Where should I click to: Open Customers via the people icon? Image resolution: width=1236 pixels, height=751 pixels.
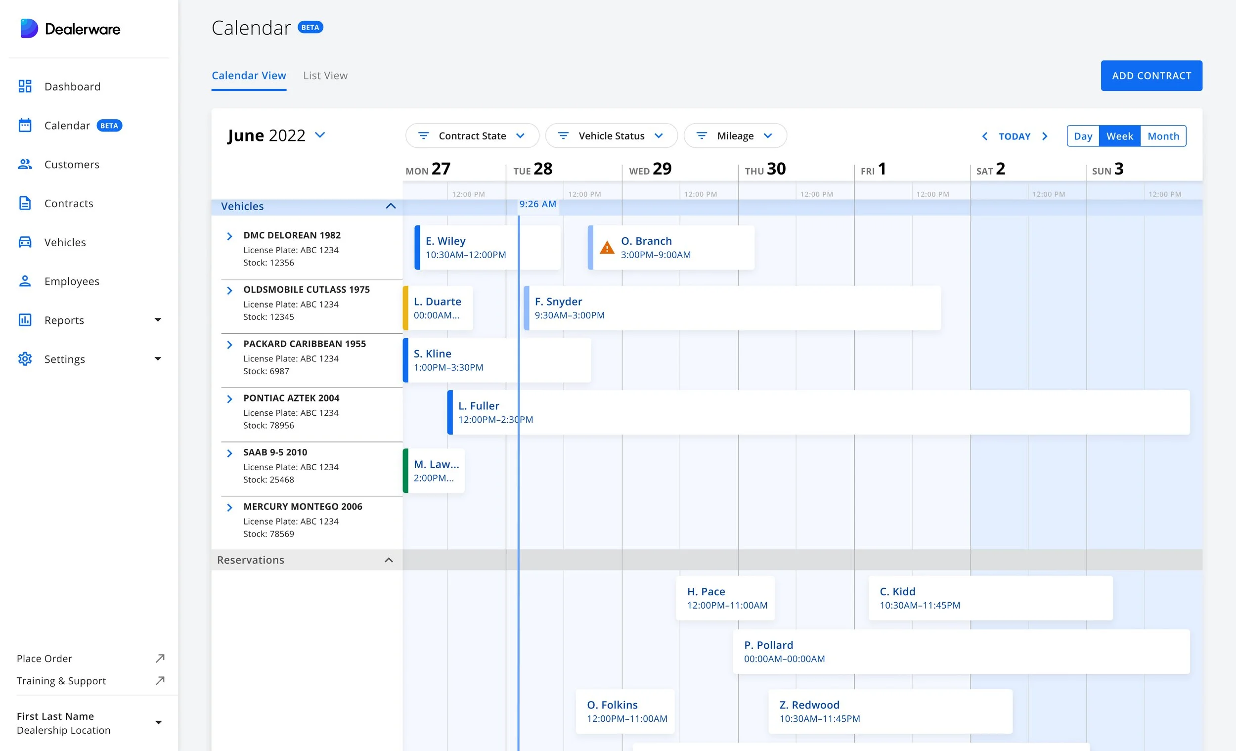tap(25, 164)
